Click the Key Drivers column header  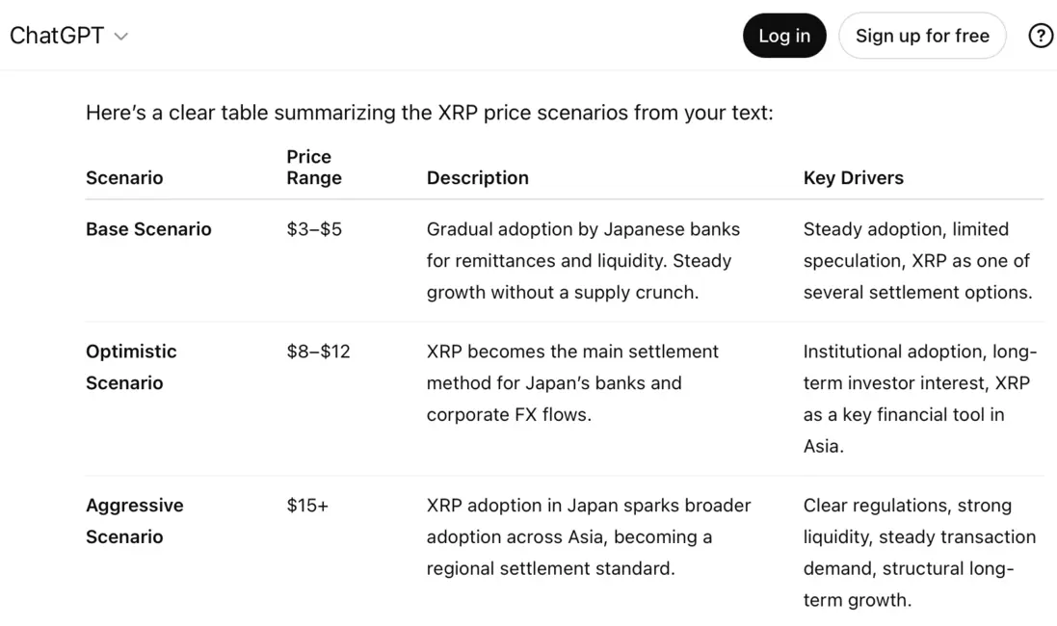tap(854, 178)
